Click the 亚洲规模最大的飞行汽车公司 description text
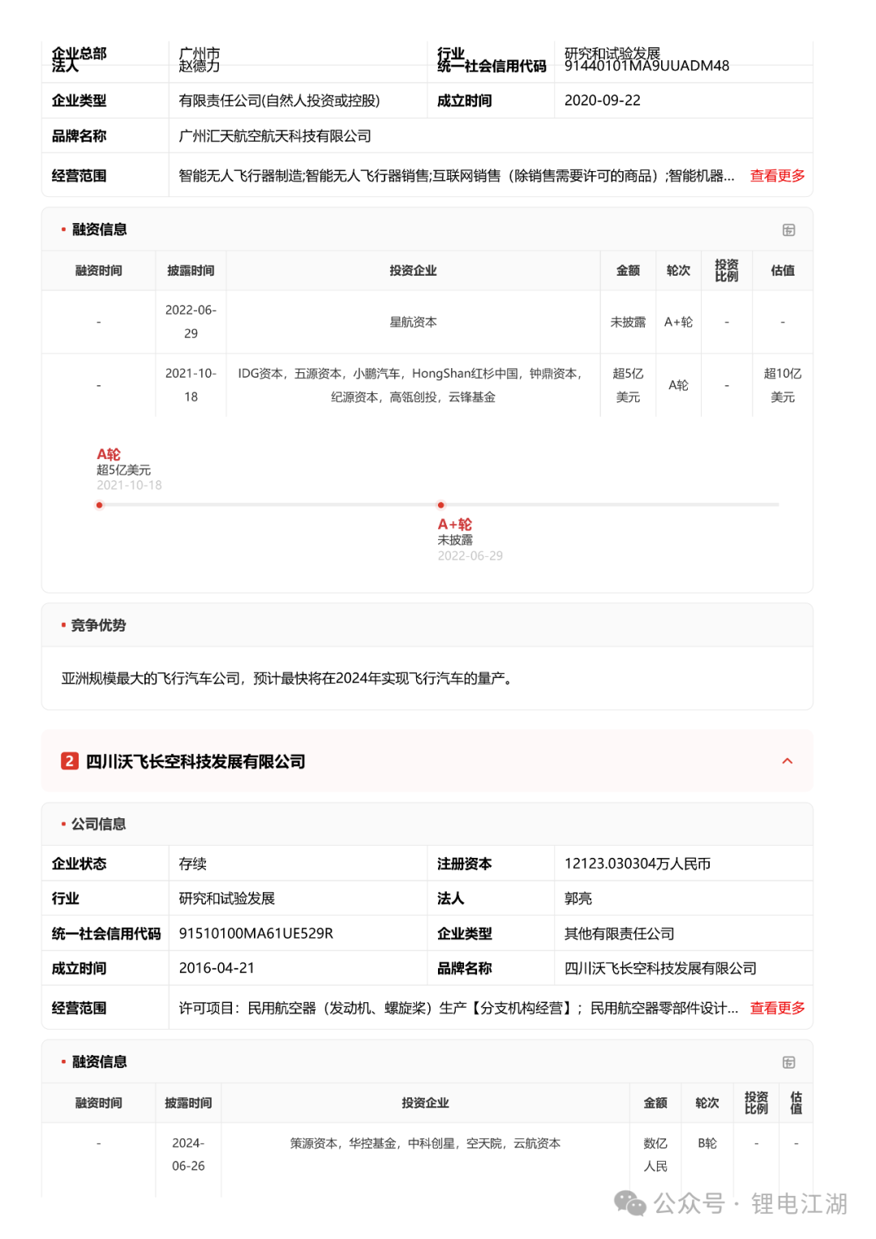876x1239 pixels. coord(287,679)
